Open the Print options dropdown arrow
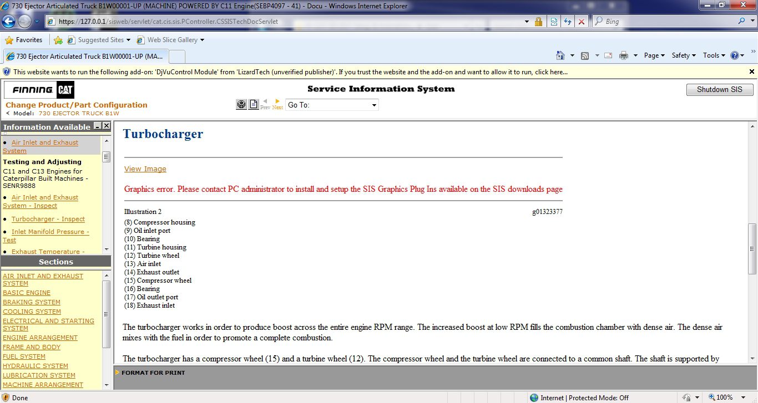 tap(635, 55)
